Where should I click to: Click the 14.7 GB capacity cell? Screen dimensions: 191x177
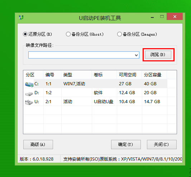[152, 102]
